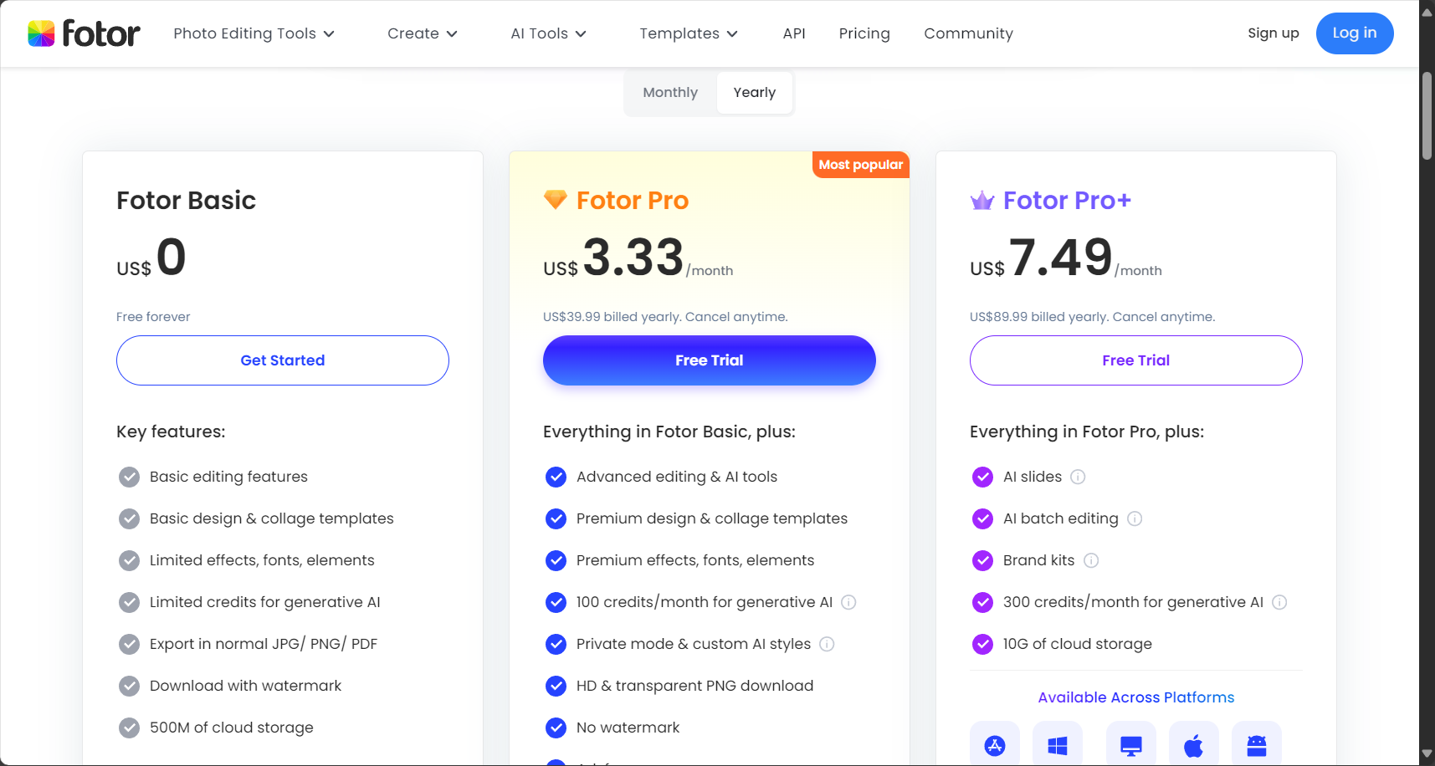The image size is (1435, 766).
Task: Click the Most popular badge
Action: [861, 165]
